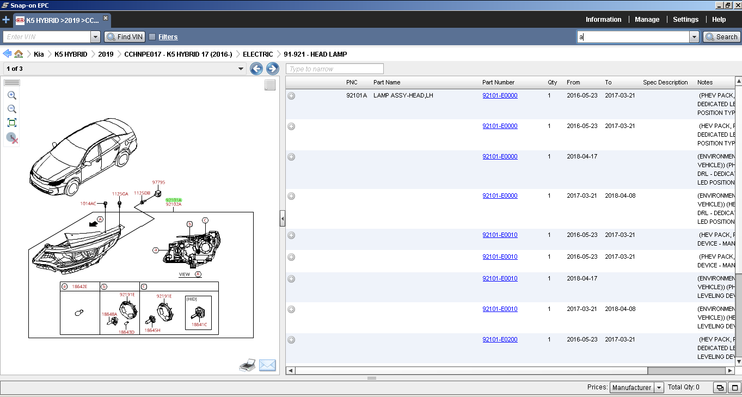Open the Manage menu

point(647,20)
